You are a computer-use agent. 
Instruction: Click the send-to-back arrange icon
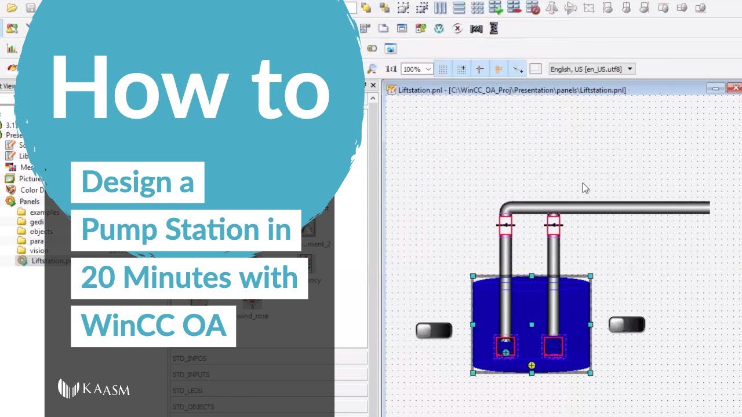[384, 8]
